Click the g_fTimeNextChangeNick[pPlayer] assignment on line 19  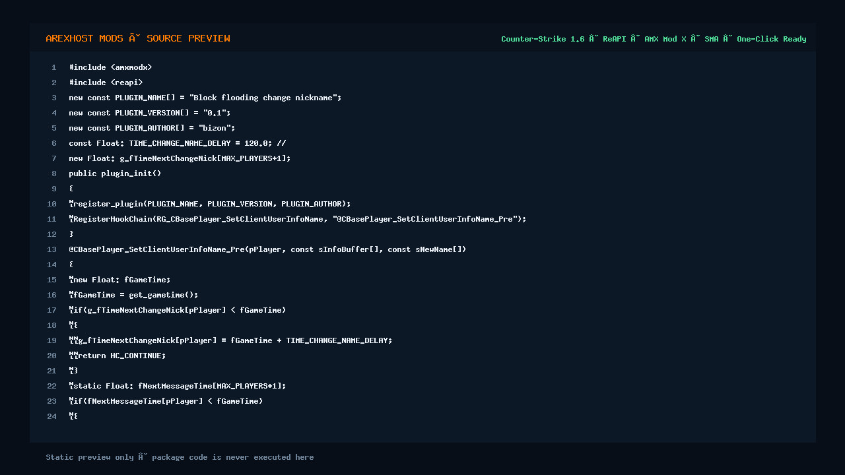230,340
